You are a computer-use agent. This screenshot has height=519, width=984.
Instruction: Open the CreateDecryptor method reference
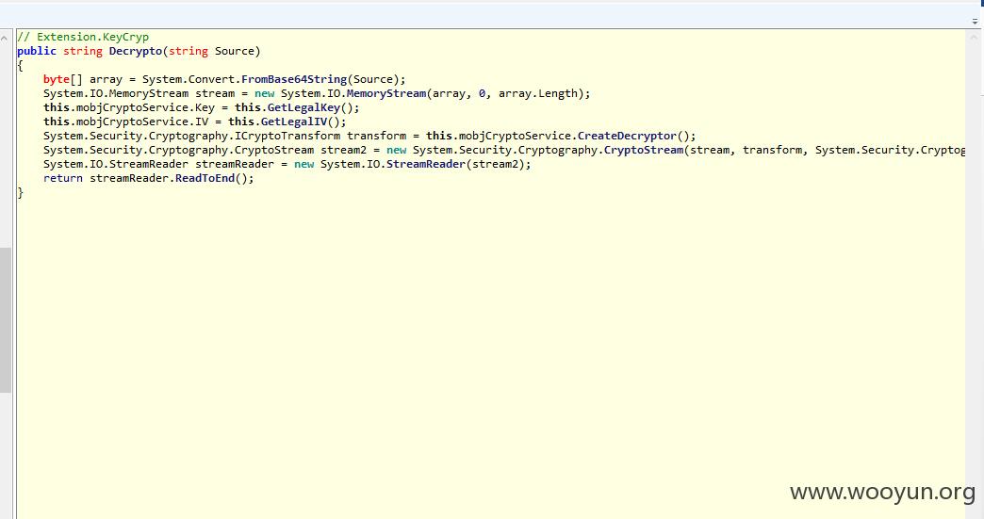click(x=628, y=136)
